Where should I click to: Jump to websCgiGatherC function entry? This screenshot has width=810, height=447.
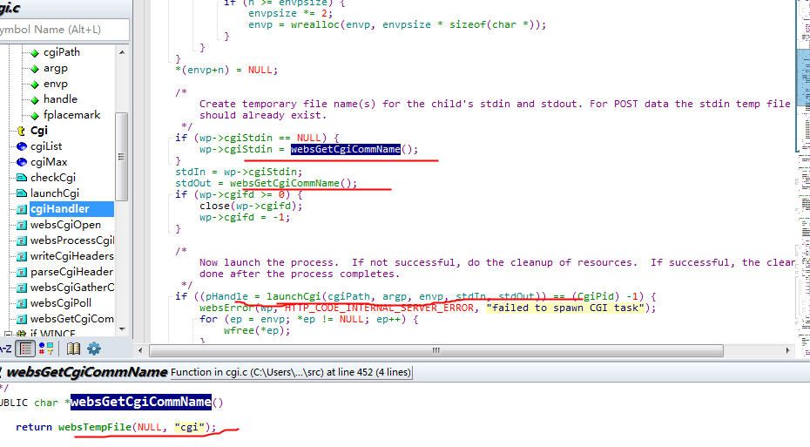[71, 288]
